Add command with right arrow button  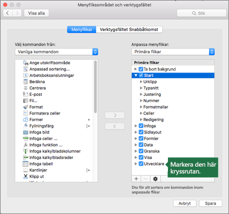115,115
